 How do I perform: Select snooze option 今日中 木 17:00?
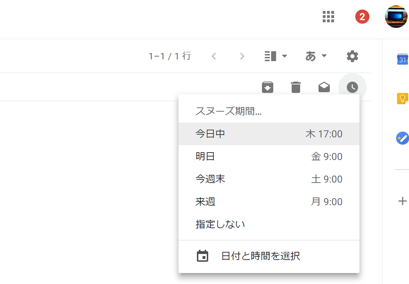(269, 134)
